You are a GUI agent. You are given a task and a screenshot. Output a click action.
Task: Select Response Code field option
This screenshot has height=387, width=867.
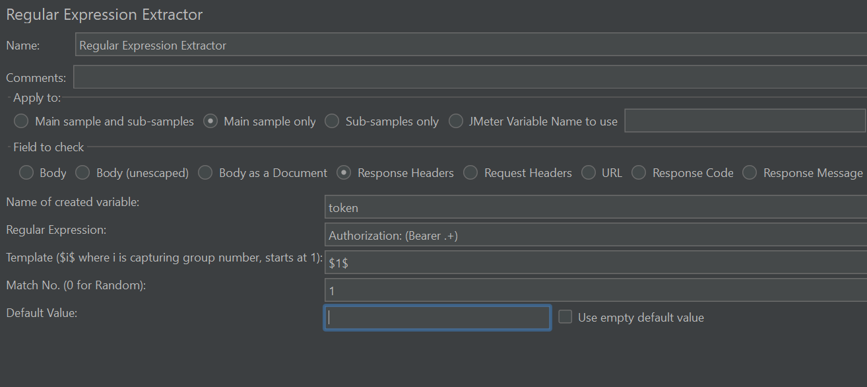pos(639,173)
